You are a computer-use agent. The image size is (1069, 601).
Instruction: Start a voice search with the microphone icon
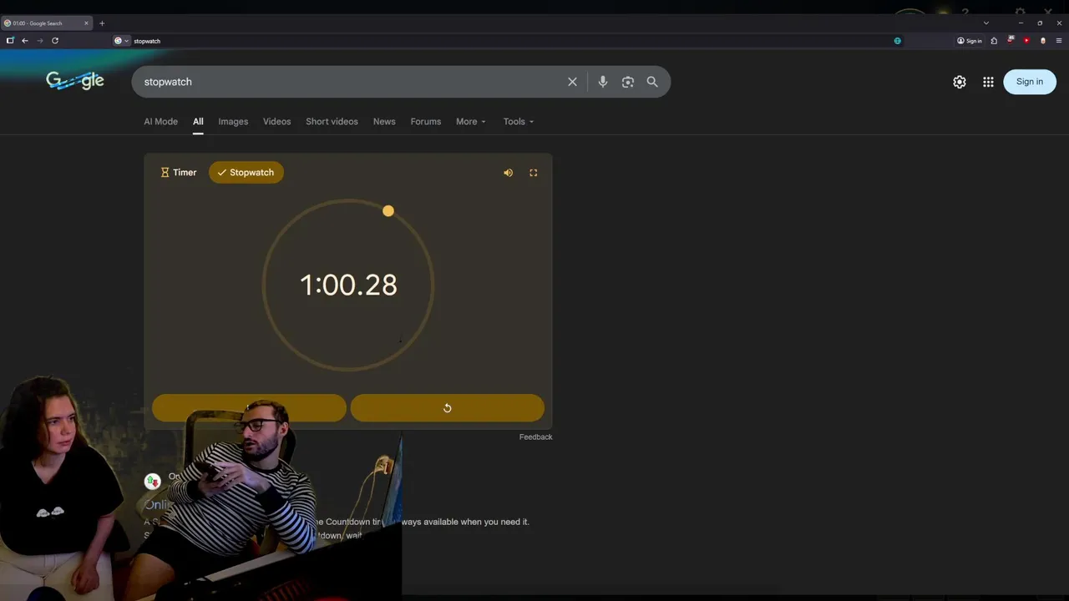603,82
